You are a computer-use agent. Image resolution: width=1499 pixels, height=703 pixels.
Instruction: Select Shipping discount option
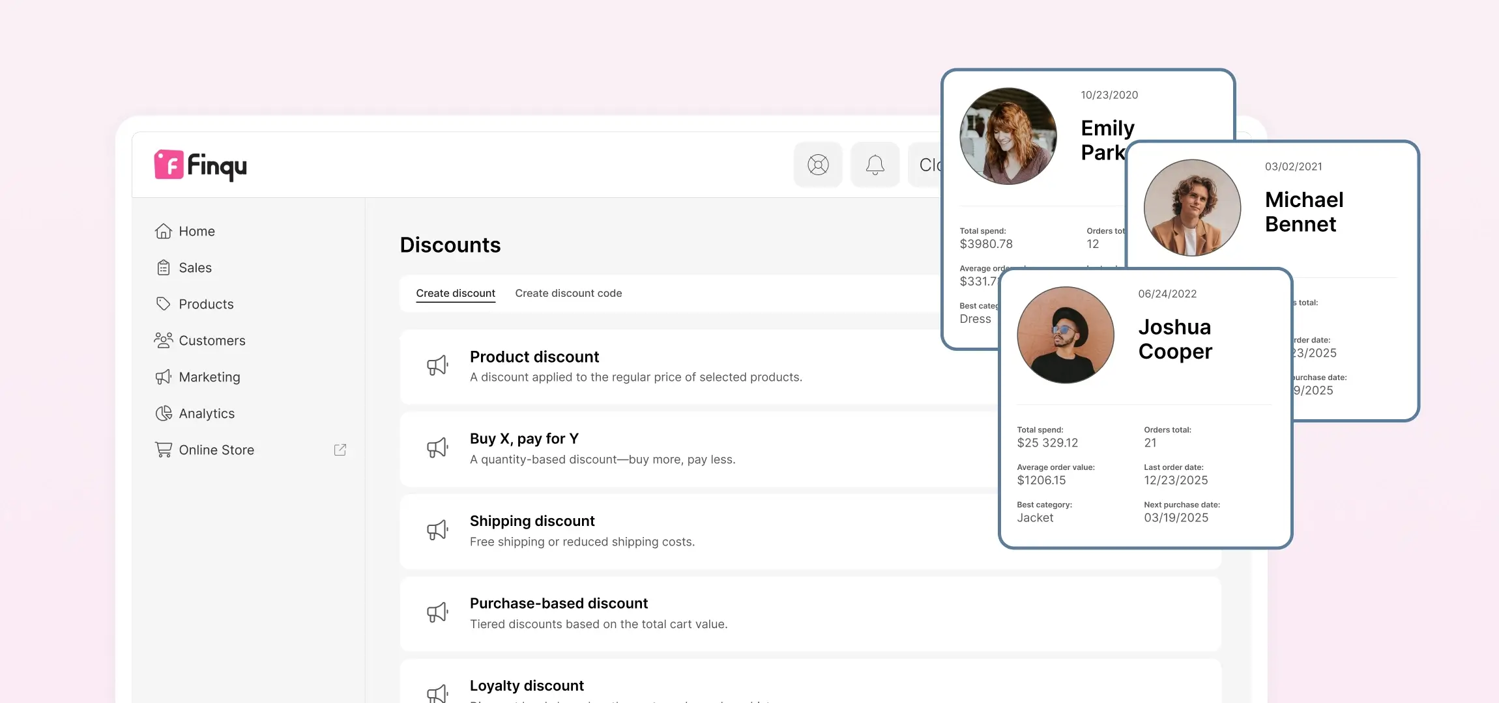coord(532,521)
